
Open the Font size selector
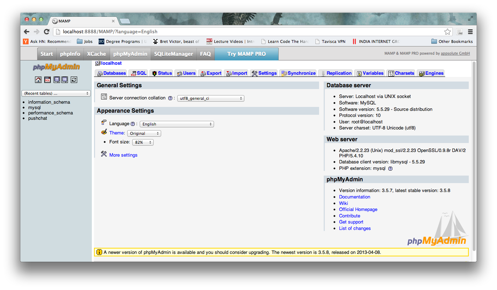[x=143, y=142]
